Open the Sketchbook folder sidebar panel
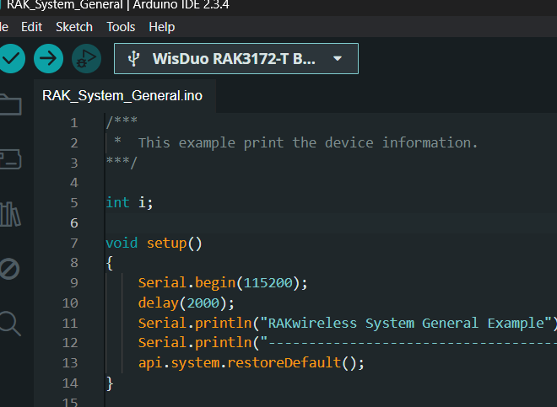This screenshot has width=557, height=407. coord(9,104)
